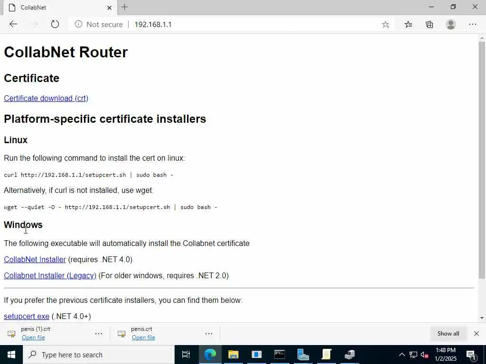
Task: Click the scrollbar up arrow
Action: pyautogui.click(x=482, y=38)
